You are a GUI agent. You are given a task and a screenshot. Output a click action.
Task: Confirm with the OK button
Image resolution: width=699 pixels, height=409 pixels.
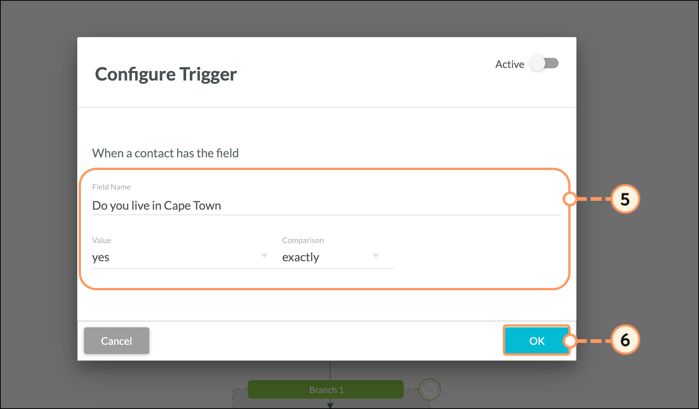point(536,341)
